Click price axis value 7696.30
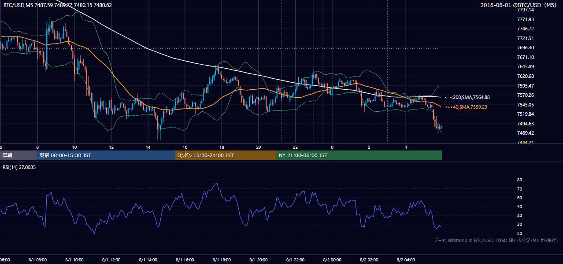This screenshot has width=563, height=264. tap(526, 48)
